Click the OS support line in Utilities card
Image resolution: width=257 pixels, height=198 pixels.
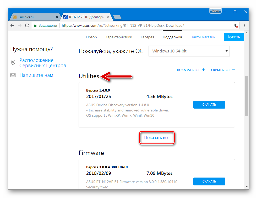120,115
